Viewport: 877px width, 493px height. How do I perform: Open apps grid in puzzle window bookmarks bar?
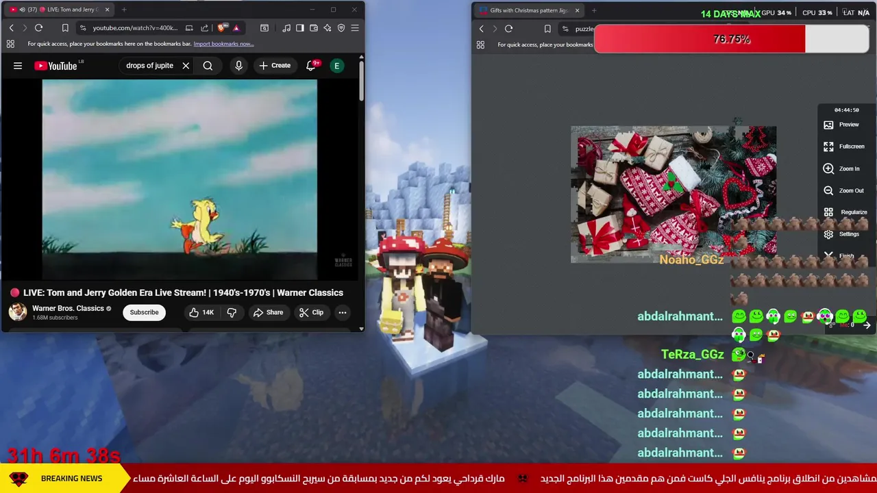(x=480, y=45)
